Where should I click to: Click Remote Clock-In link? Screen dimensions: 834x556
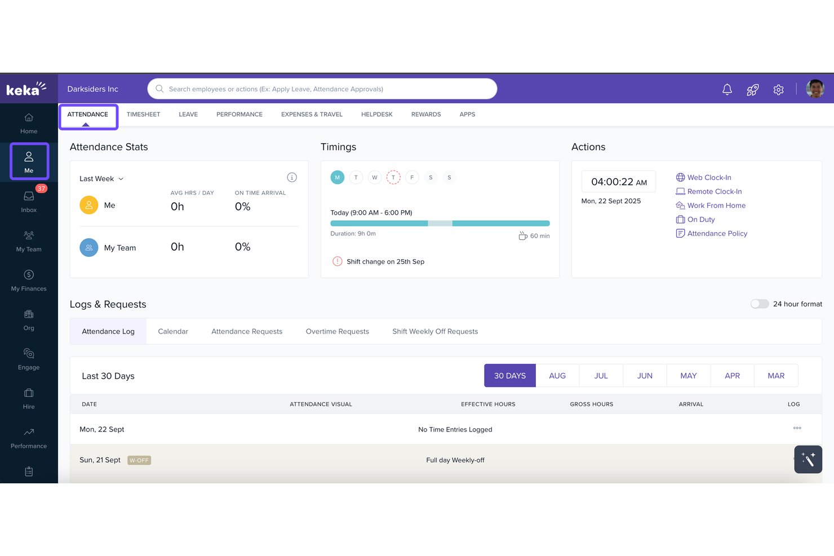(709, 192)
